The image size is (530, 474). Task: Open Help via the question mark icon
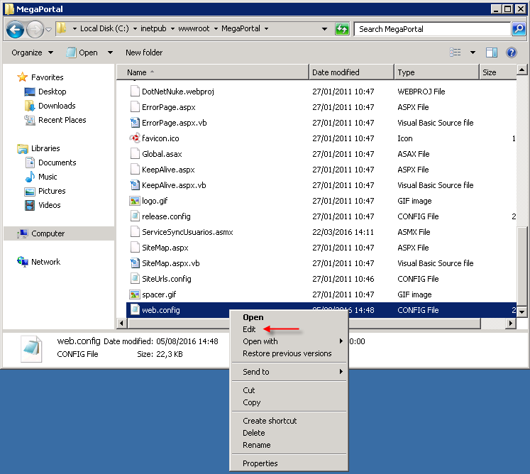(x=511, y=53)
